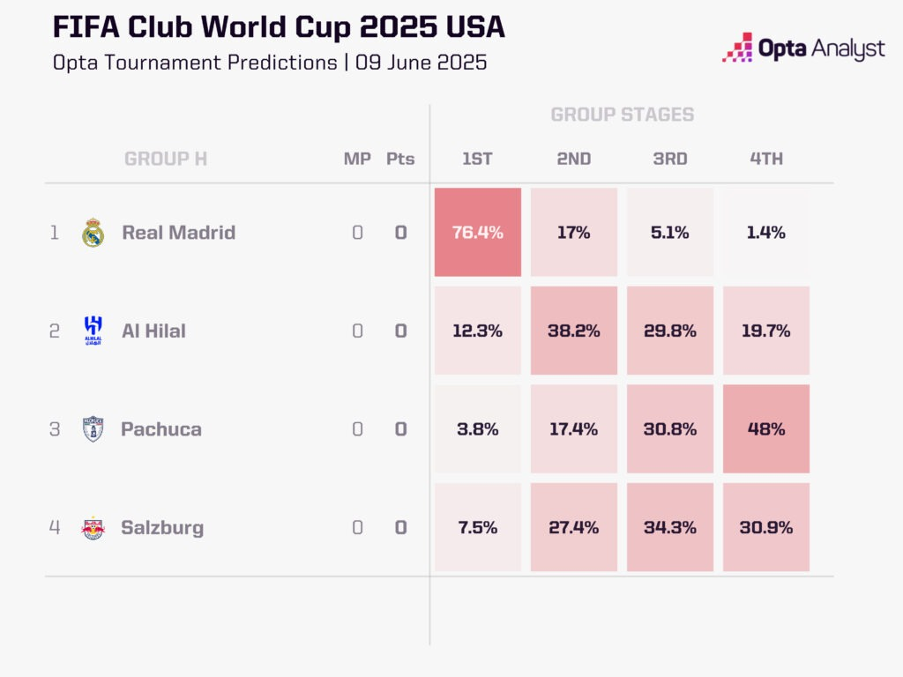Image resolution: width=903 pixels, height=677 pixels.
Task: Click the Opta Analyst logo
Action: pyautogui.click(x=803, y=48)
